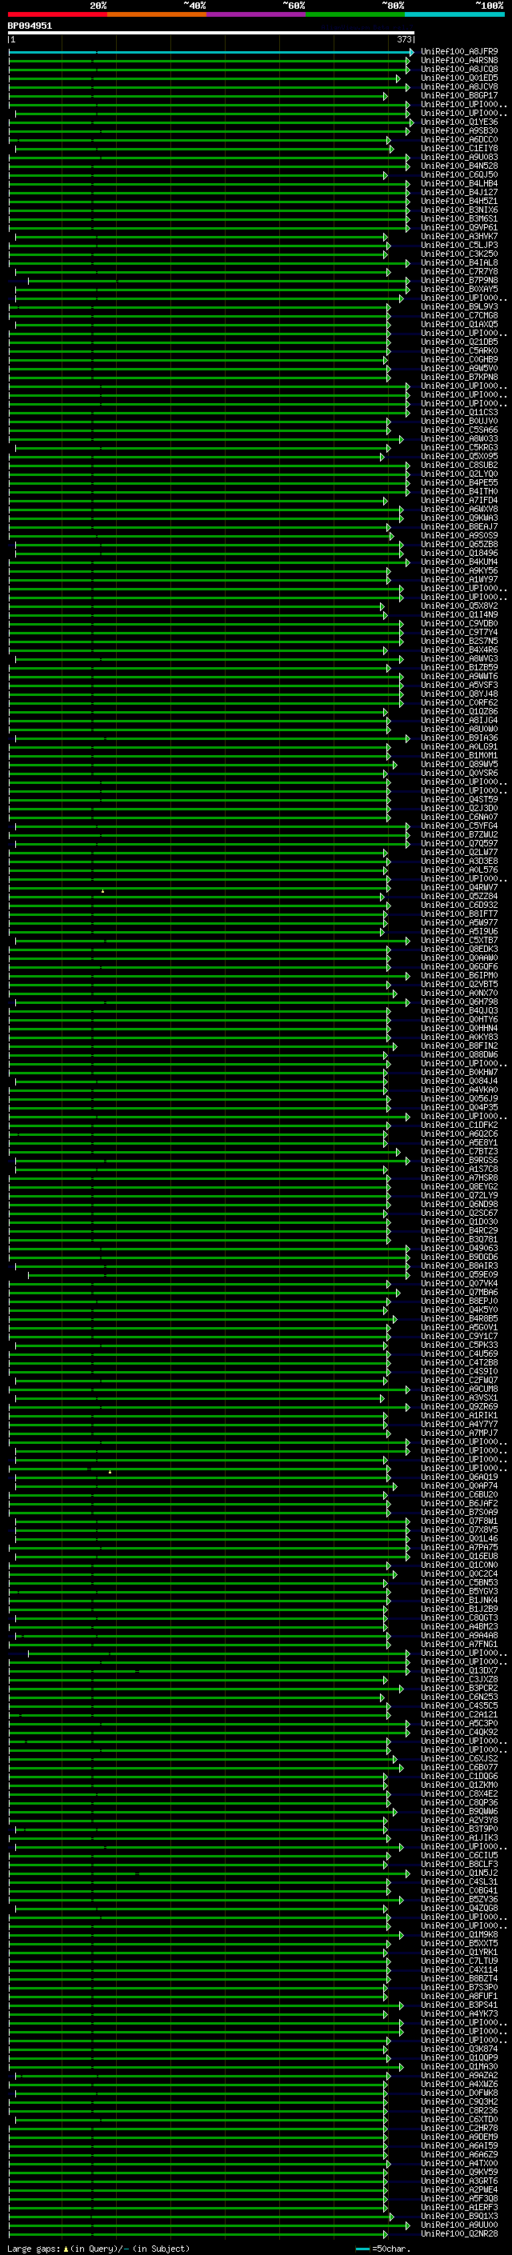The width and height of the screenshot is (512, 2255).
Task: Click the red 20% identity legend segment
Action: coord(58,14)
